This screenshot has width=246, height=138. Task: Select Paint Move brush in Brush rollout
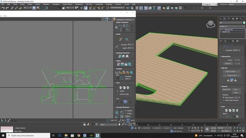120,39
